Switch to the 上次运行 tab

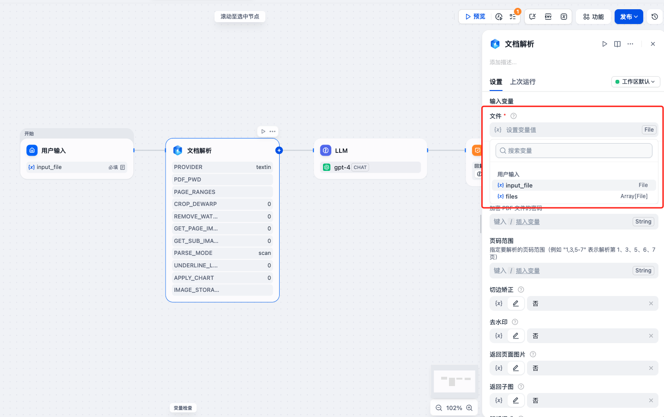click(x=523, y=81)
